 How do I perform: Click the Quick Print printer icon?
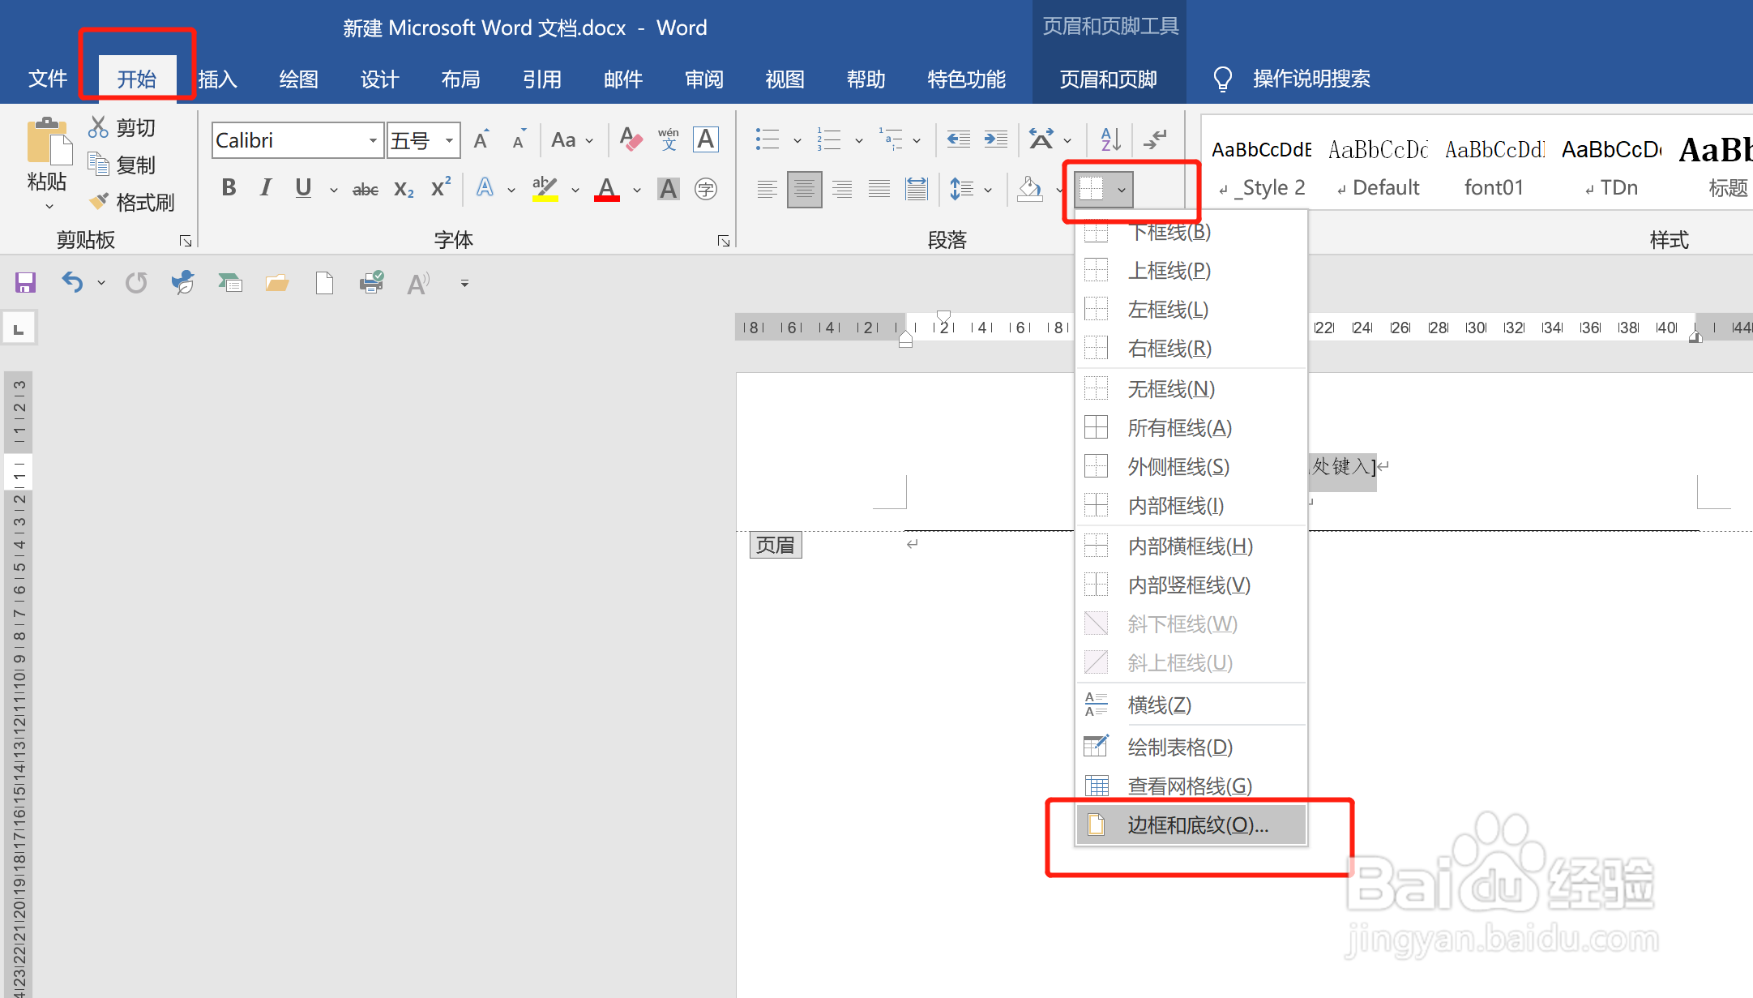[372, 282]
